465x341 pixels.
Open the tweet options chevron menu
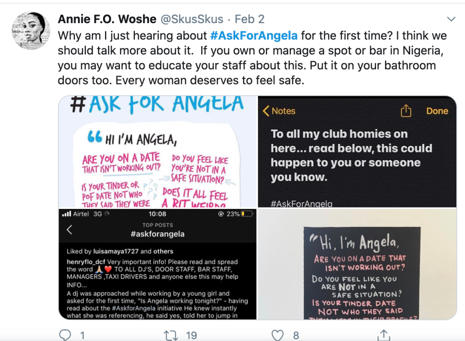tap(451, 19)
